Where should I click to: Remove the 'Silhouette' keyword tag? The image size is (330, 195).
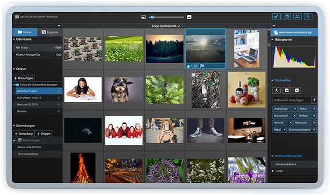click(x=314, y=123)
